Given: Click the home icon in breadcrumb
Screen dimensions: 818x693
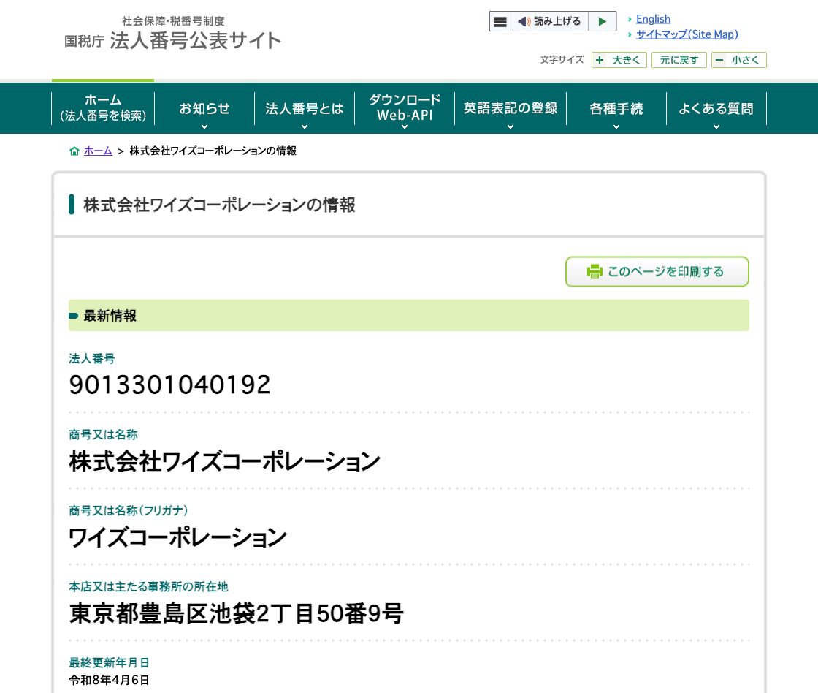Looking at the screenshot, I should [x=74, y=151].
